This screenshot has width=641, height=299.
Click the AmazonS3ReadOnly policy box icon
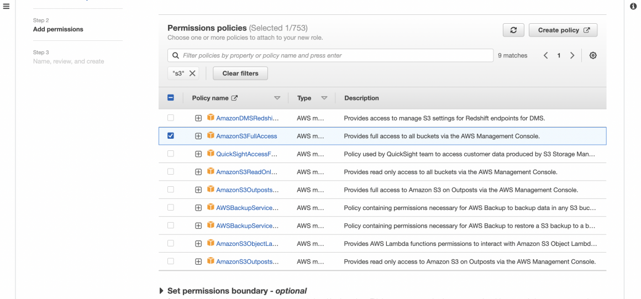coord(211,172)
